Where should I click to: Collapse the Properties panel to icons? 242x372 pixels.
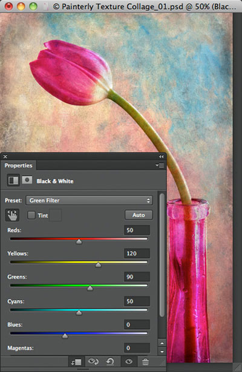pos(162,156)
